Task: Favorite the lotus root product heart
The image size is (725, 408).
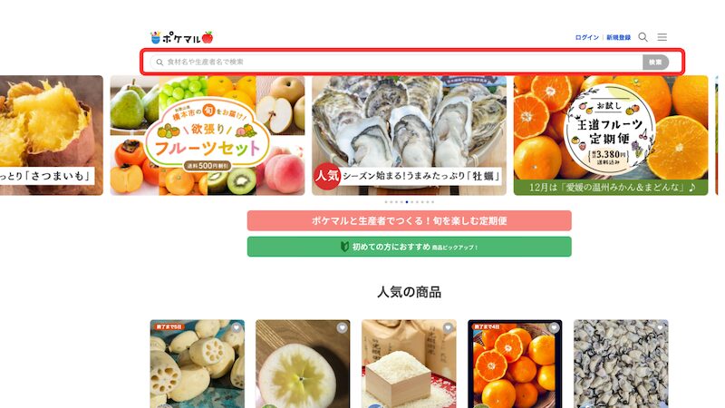Action: (237, 327)
